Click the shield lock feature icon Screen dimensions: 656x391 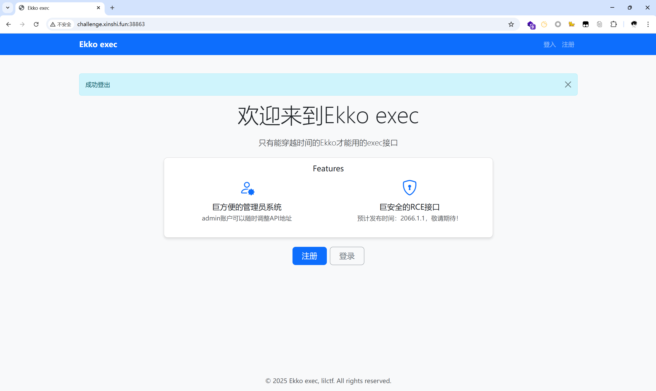pyautogui.click(x=409, y=188)
